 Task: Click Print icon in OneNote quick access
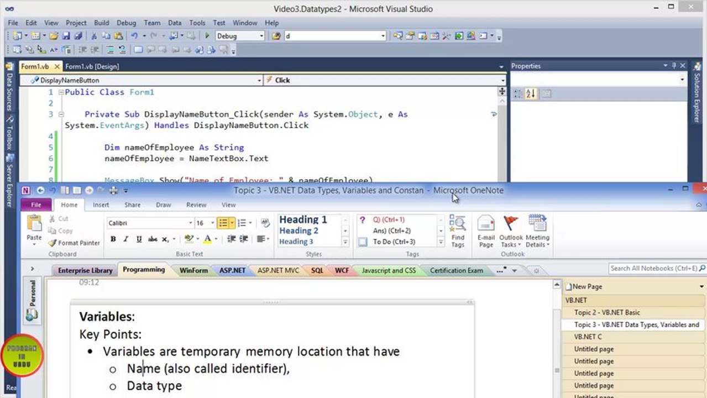(114, 190)
